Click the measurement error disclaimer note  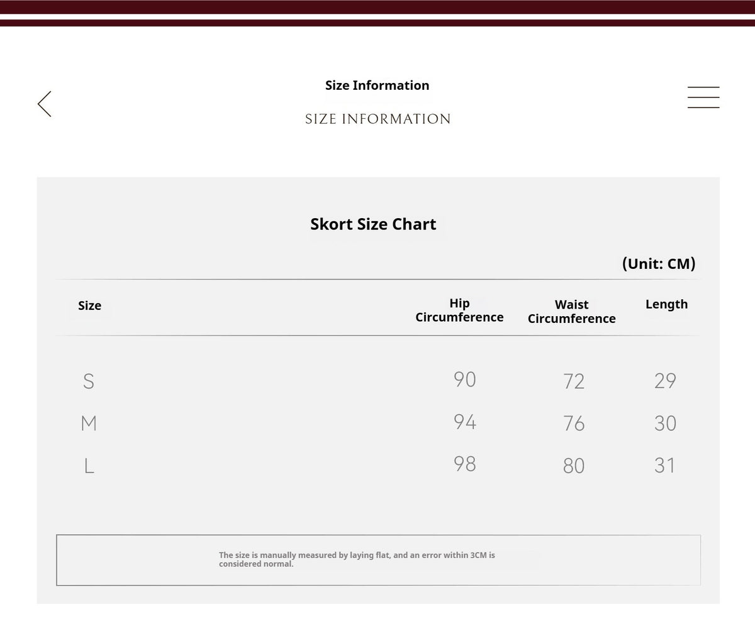click(x=357, y=559)
